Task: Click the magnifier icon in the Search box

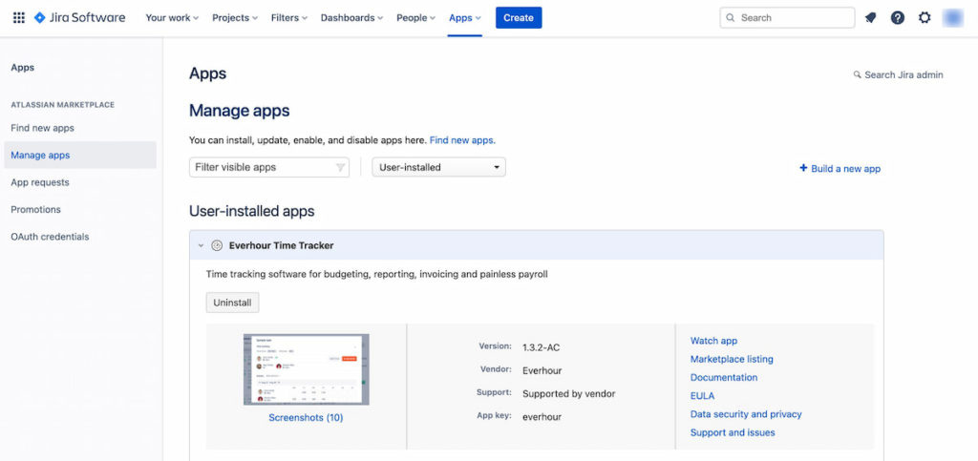Action: coord(731,17)
